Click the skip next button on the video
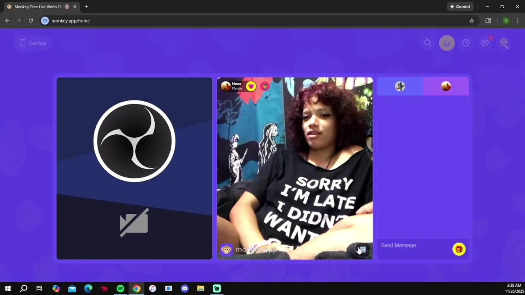The width and height of the screenshot is (525, 295). pos(362,250)
